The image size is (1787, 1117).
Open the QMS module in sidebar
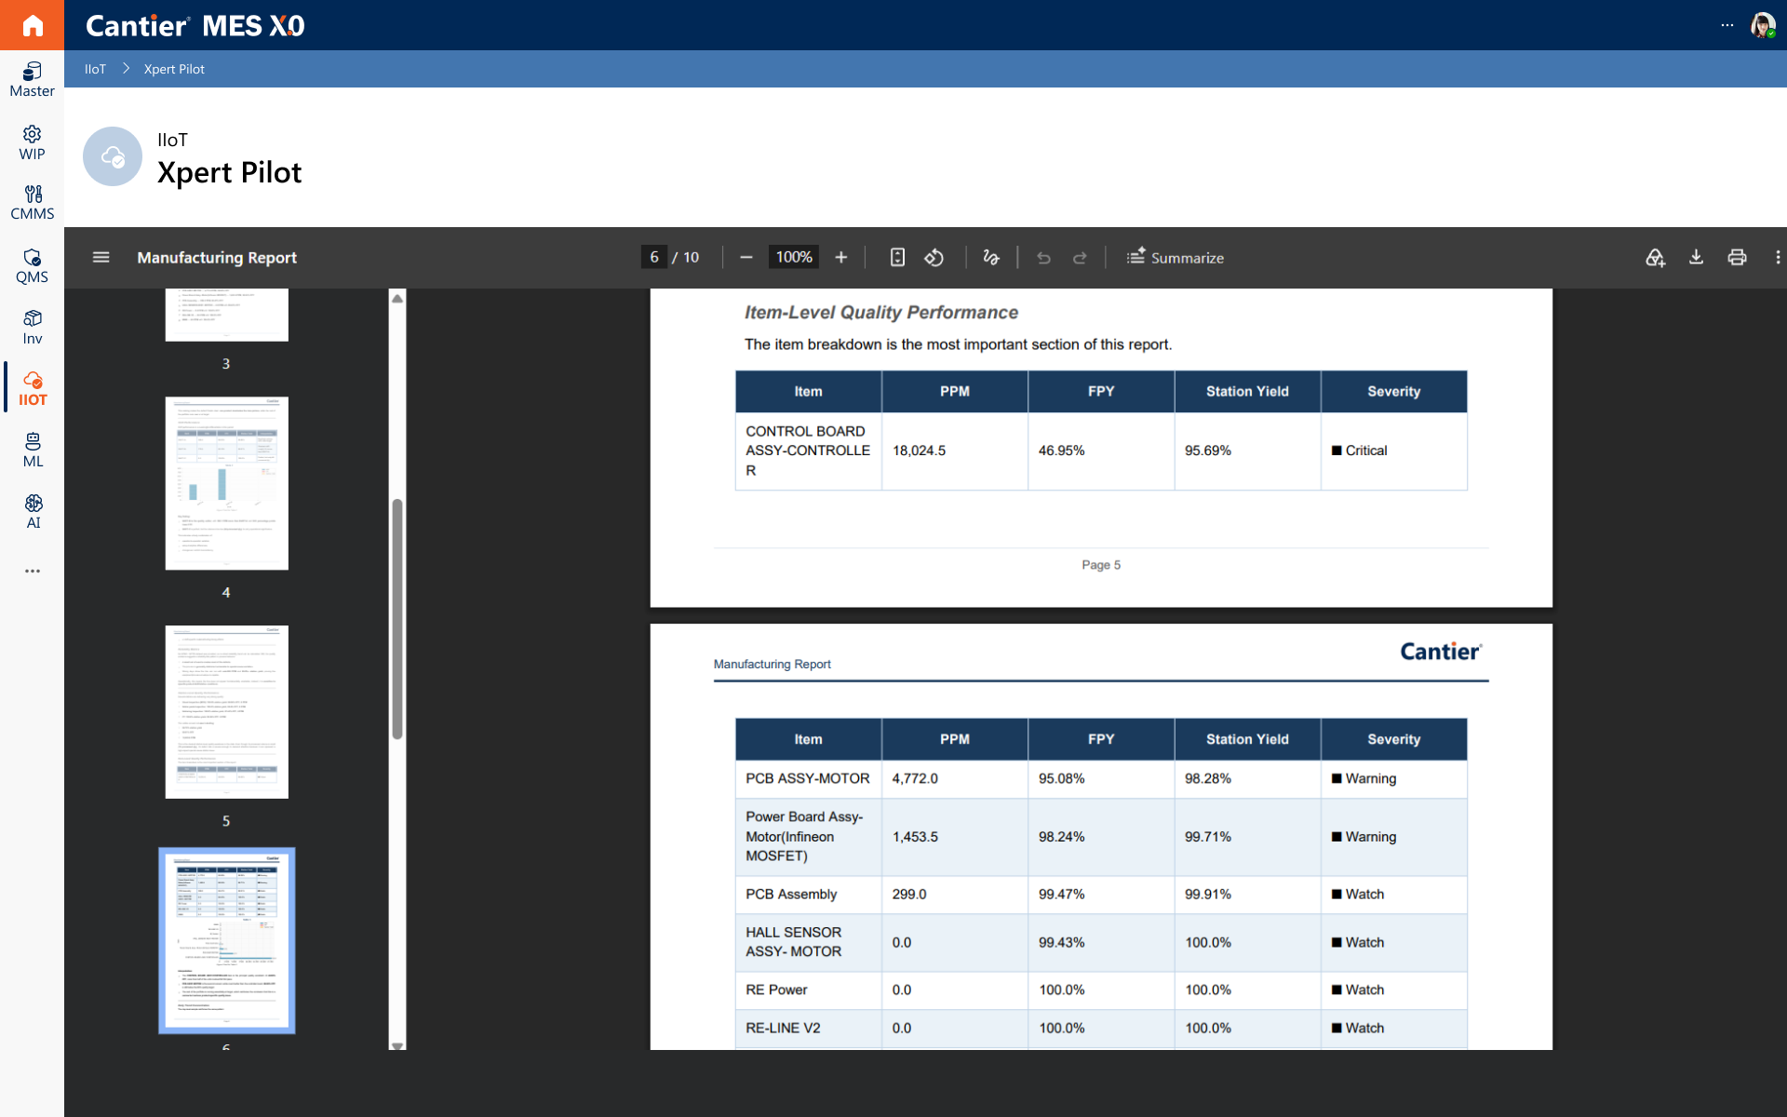(33, 266)
